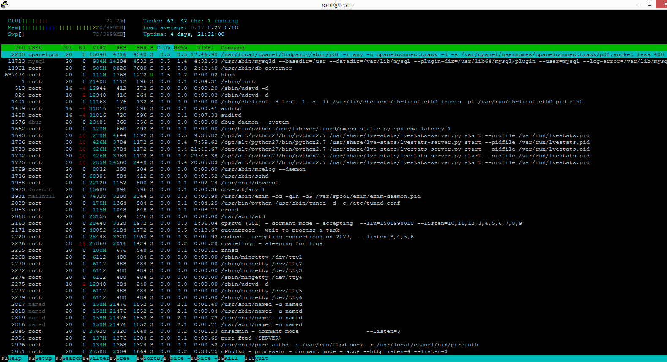Viewport: 667px width, 362px height.
Task: Open the PuTTY system menu icon
Action: [4, 5]
